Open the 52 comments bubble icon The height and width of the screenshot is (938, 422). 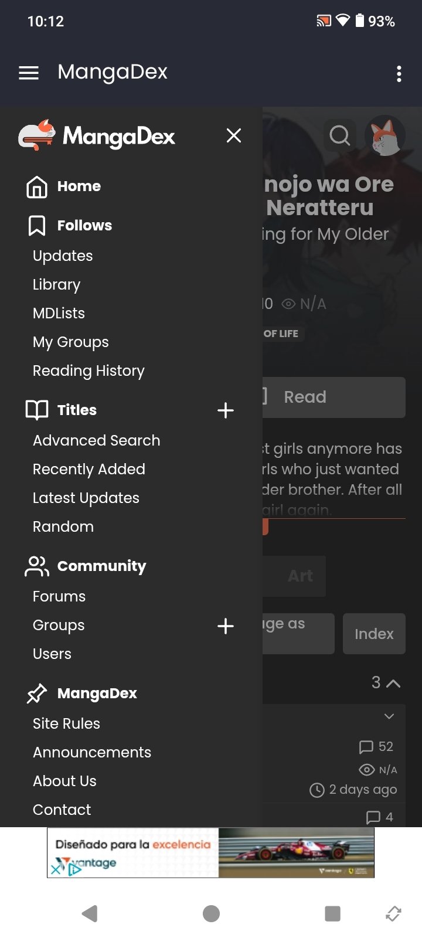click(366, 747)
